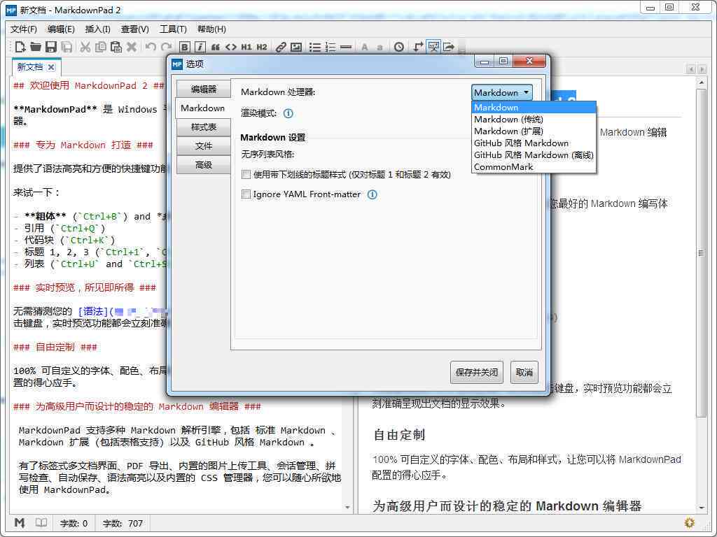717x537 pixels.
Task: Select Markdown (传统) in dropdown list
Action: pos(534,119)
